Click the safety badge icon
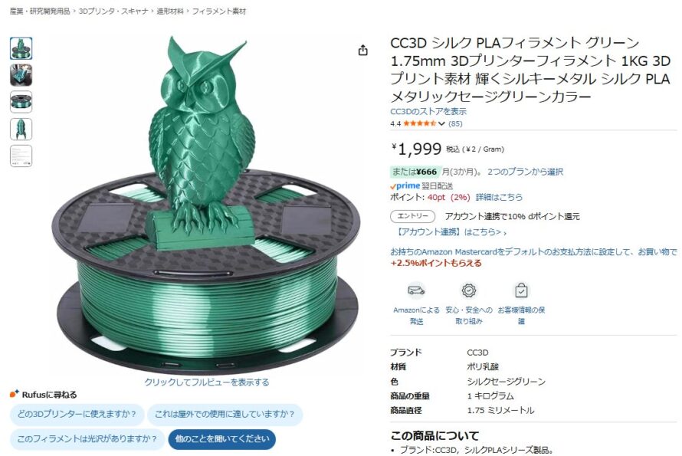Screen dimensions: 682x456 click(468, 290)
